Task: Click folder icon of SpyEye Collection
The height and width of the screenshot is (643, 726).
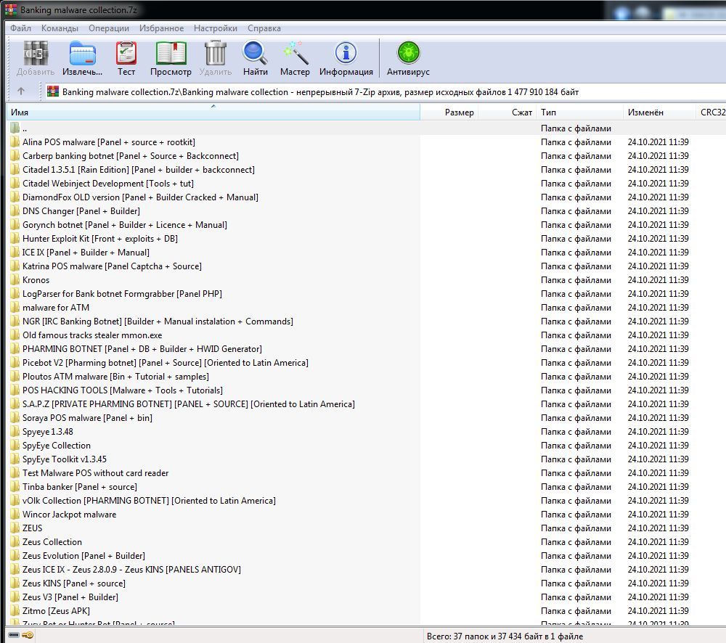Action: coord(15,446)
